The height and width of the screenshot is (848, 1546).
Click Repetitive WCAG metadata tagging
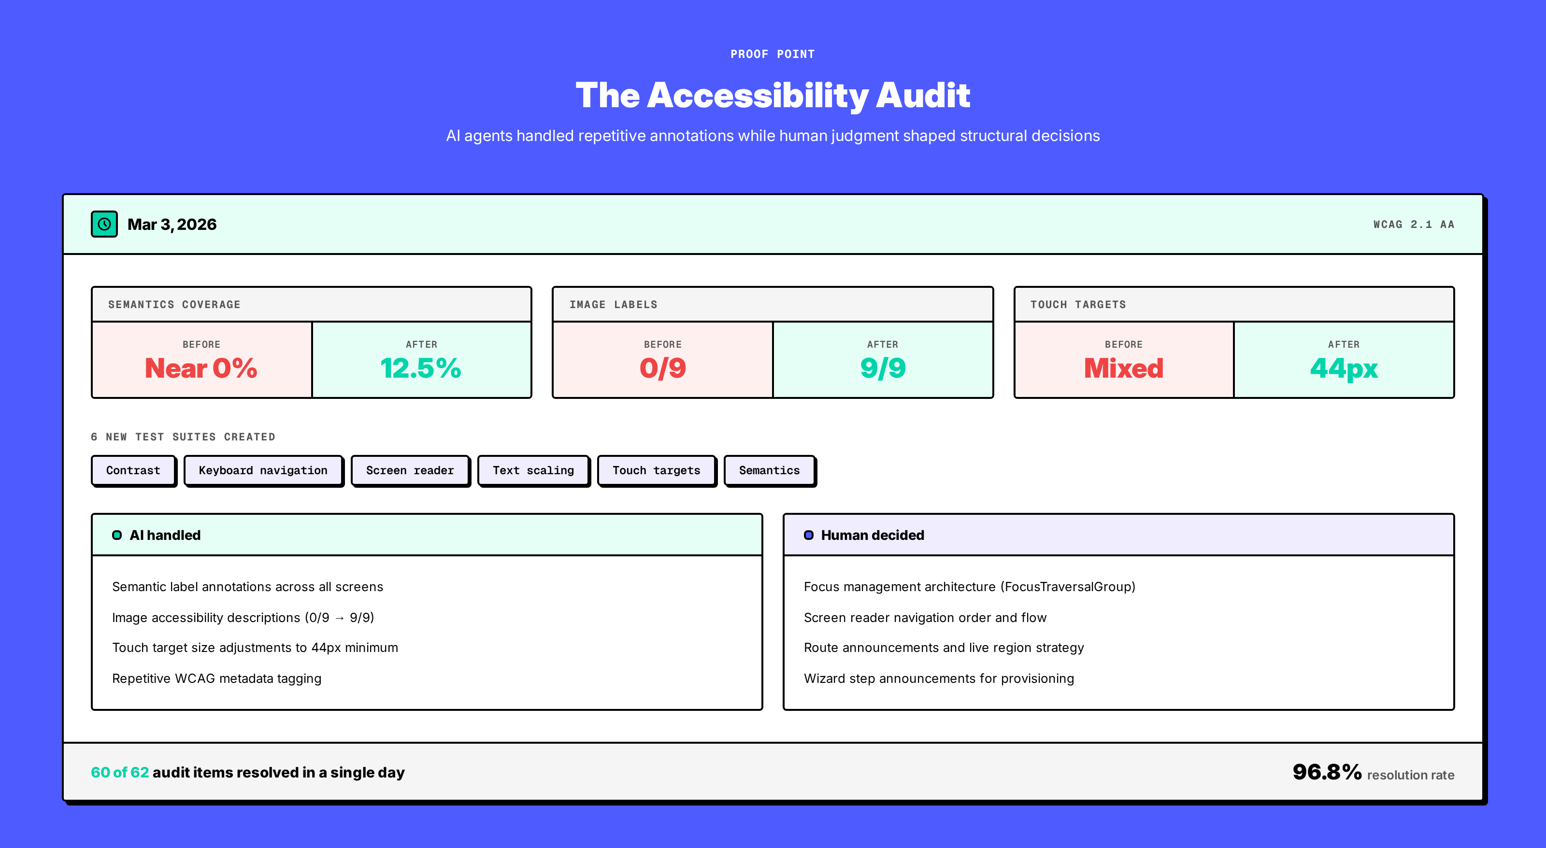tap(216, 678)
